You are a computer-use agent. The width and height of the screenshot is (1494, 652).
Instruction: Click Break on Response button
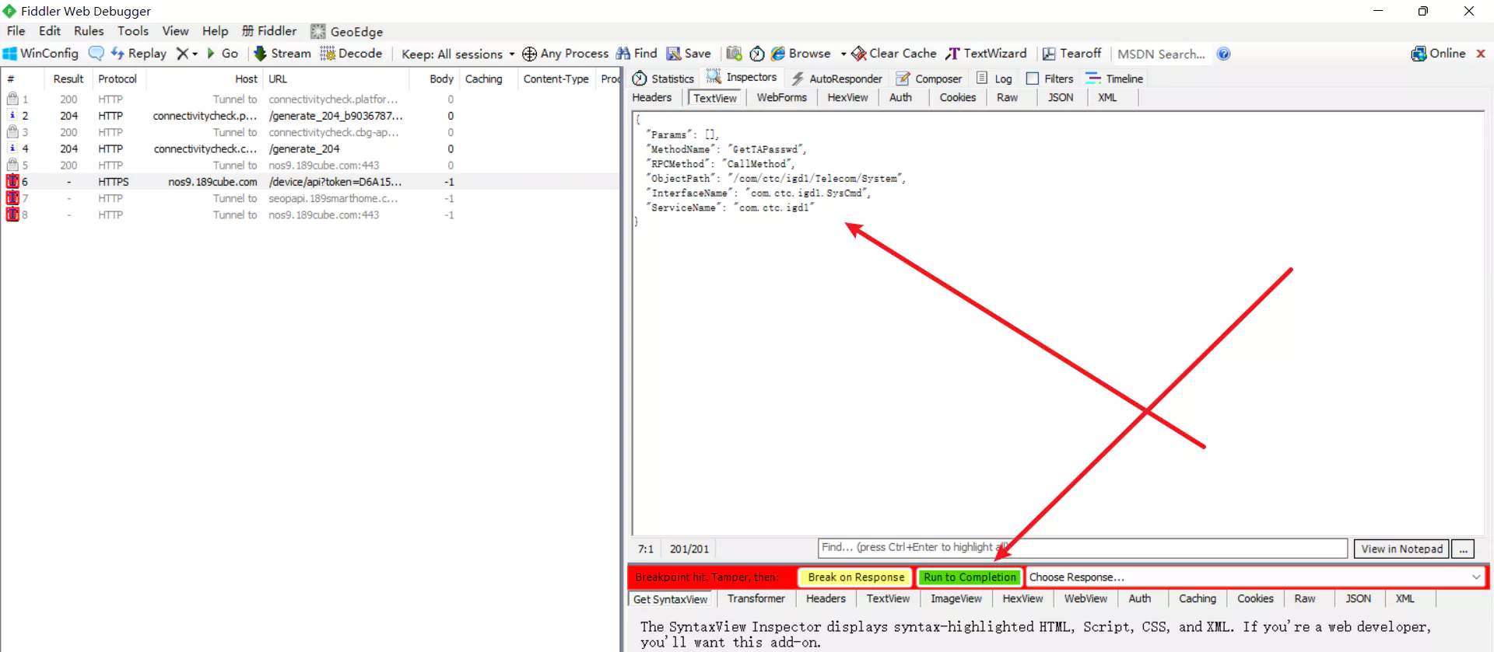coord(856,577)
